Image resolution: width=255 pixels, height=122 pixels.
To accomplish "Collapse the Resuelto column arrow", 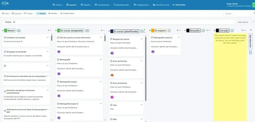I will [185, 30].
